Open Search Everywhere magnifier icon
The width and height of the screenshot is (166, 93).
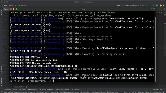pyautogui.click(x=157, y=6)
